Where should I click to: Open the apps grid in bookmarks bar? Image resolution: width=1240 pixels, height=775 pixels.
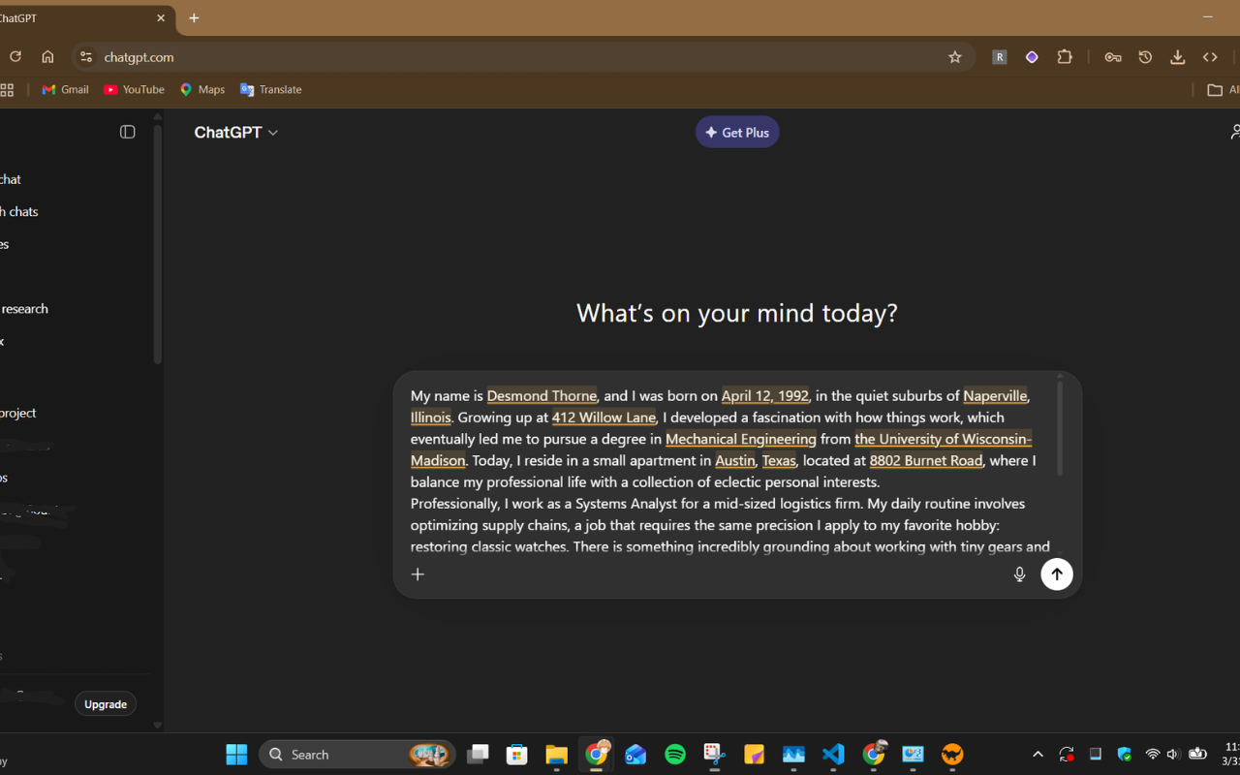coord(7,90)
